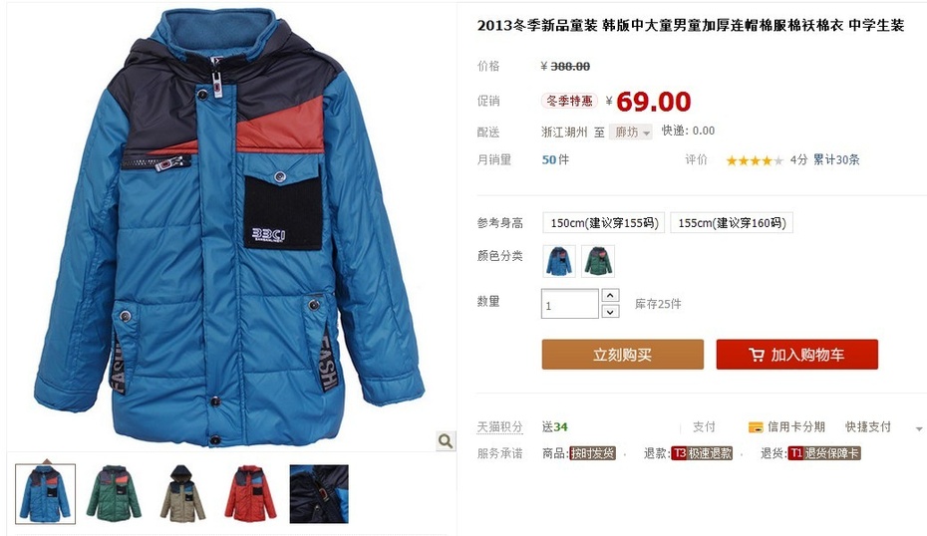Click the star rating icons
Image resolution: width=927 pixels, height=536 pixels.
pyautogui.click(x=755, y=160)
